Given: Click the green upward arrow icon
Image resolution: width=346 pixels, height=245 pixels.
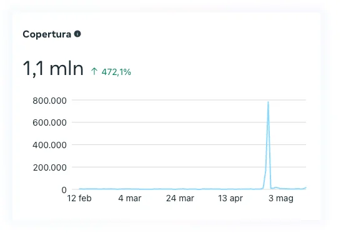Looking at the screenshot, I should click(x=94, y=71).
